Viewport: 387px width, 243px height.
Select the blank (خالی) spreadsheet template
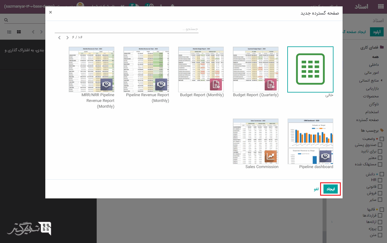point(310,69)
